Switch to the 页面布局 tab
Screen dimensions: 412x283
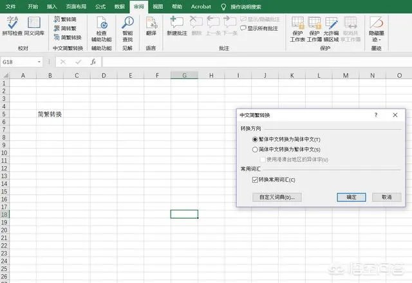[x=76, y=6]
